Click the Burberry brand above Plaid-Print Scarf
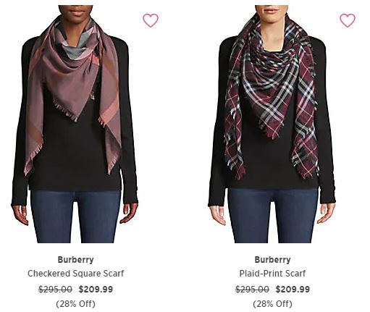The image size is (370, 312). pos(273,260)
